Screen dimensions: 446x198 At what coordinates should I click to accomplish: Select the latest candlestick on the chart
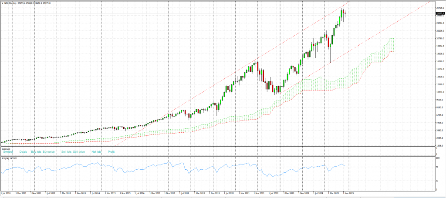pos(345,13)
